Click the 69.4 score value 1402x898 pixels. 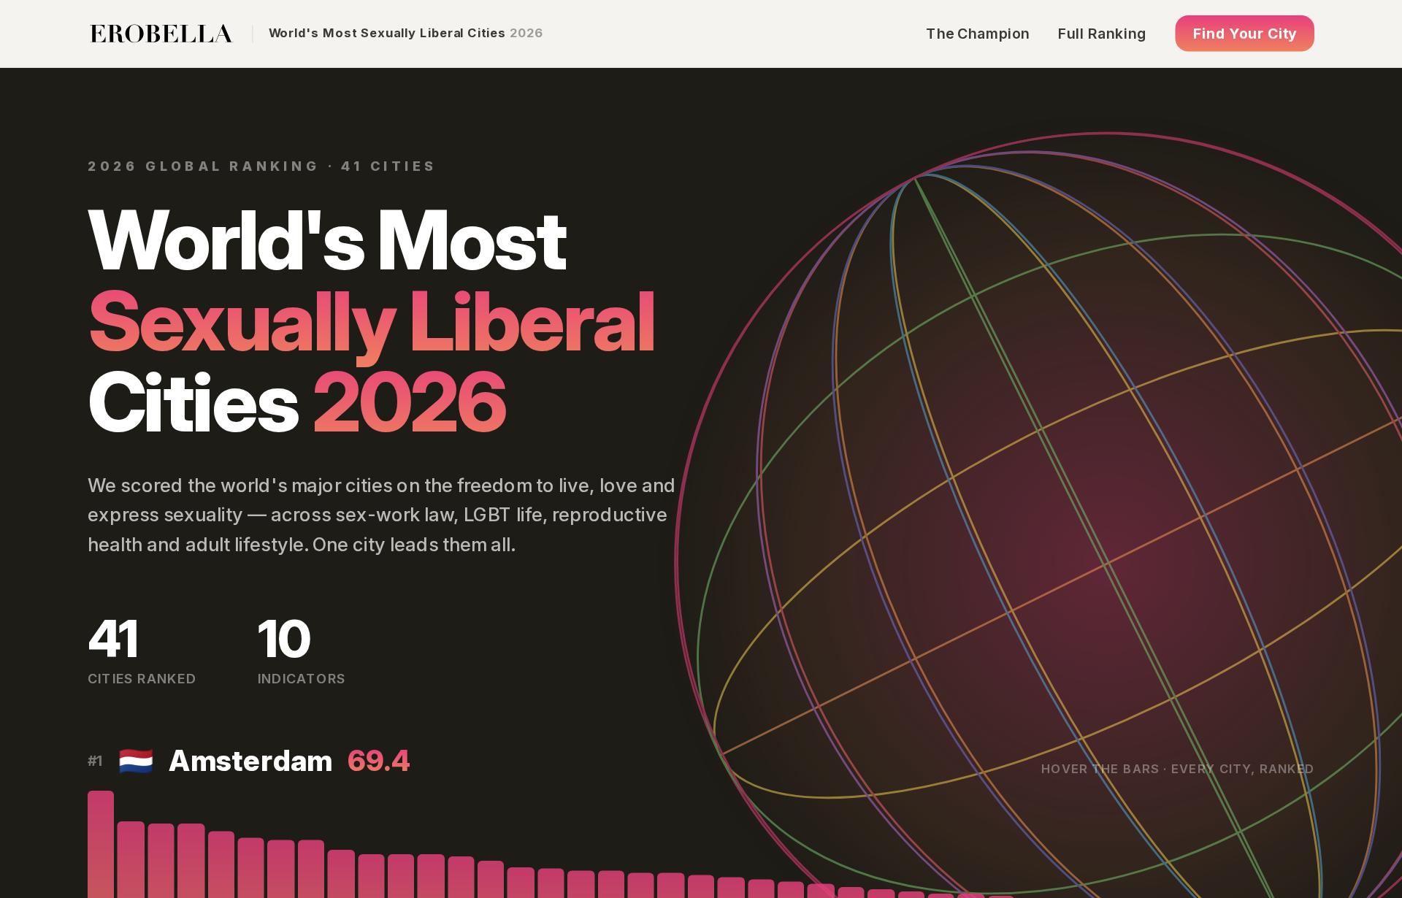pos(378,761)
